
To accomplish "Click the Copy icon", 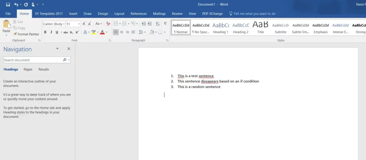I will (15, 28).
